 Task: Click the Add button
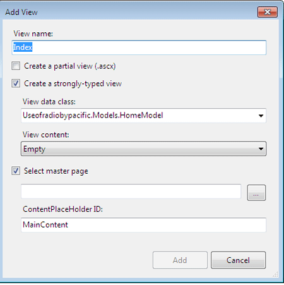pos(180,260)
